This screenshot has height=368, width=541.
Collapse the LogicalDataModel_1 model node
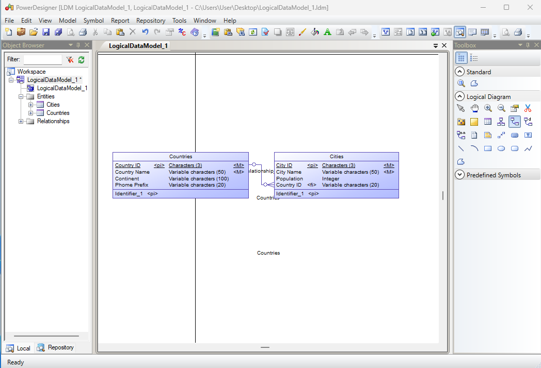pos(11,80)
